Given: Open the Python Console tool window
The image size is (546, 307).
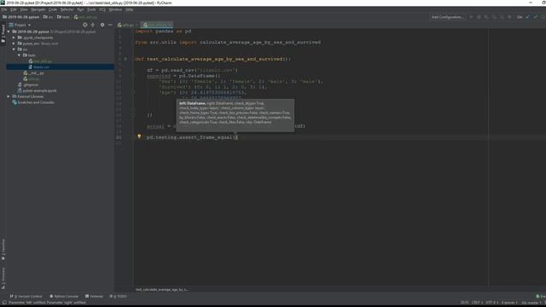Looking at the screenshot, I should pos(64,296).
